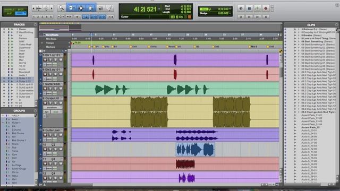Select the Zoomer magnifying glass tool
340x191 pixels.
point(62,8)
